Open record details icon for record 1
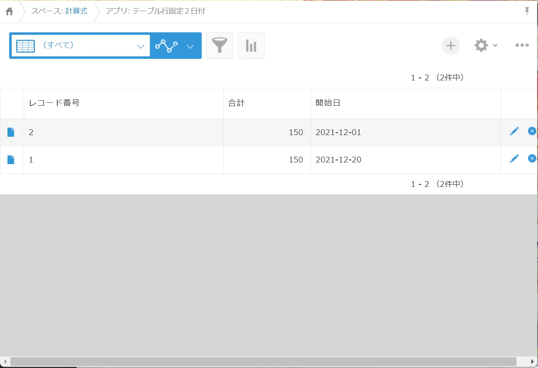The height and width of the screenshot is (368, 538). (x=11, y=160)
